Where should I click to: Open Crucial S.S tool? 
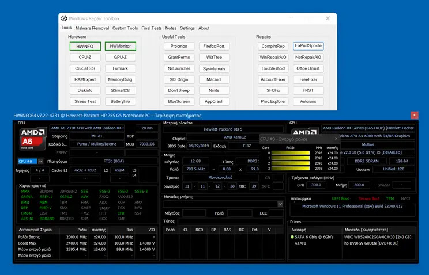(x=85, y=68)
